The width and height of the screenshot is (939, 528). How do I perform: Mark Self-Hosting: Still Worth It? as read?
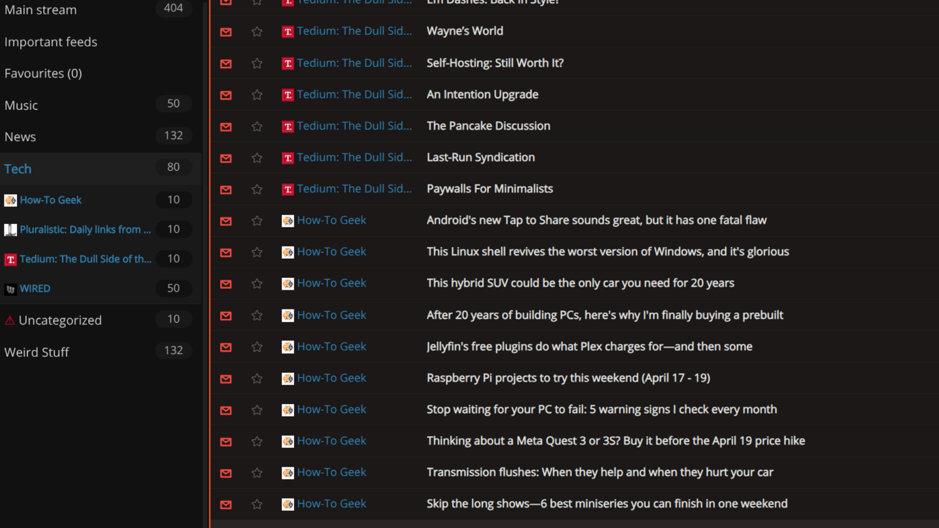226,63
